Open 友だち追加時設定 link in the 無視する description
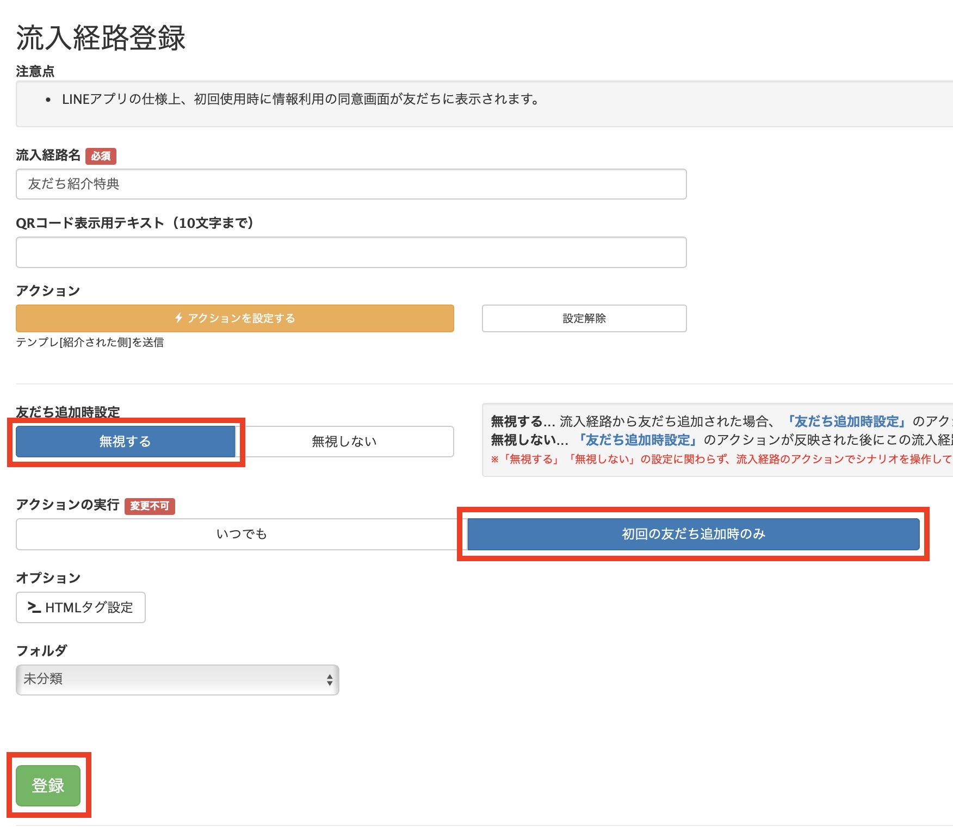 click(x=845, y=421)
